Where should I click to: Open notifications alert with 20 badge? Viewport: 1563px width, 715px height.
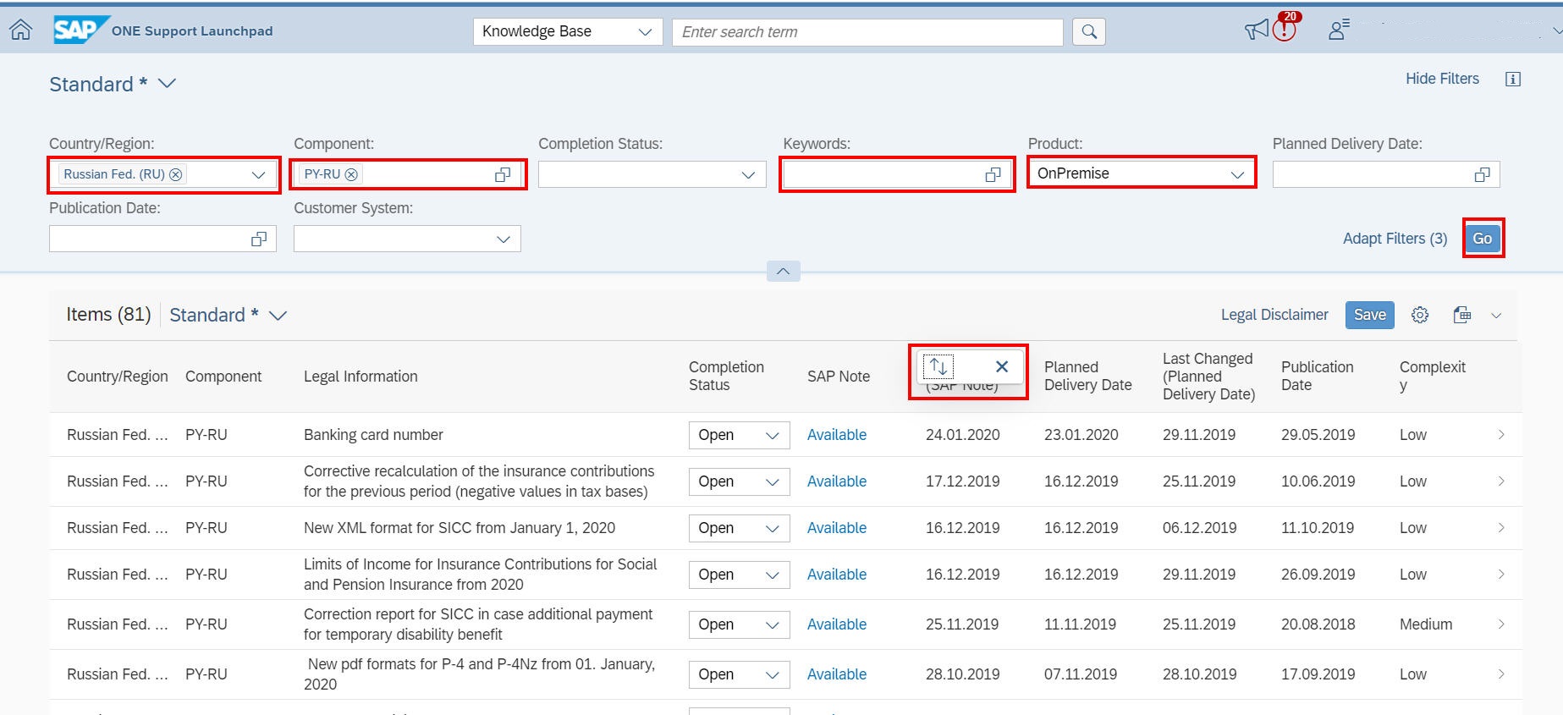[x=1285, y=28]
